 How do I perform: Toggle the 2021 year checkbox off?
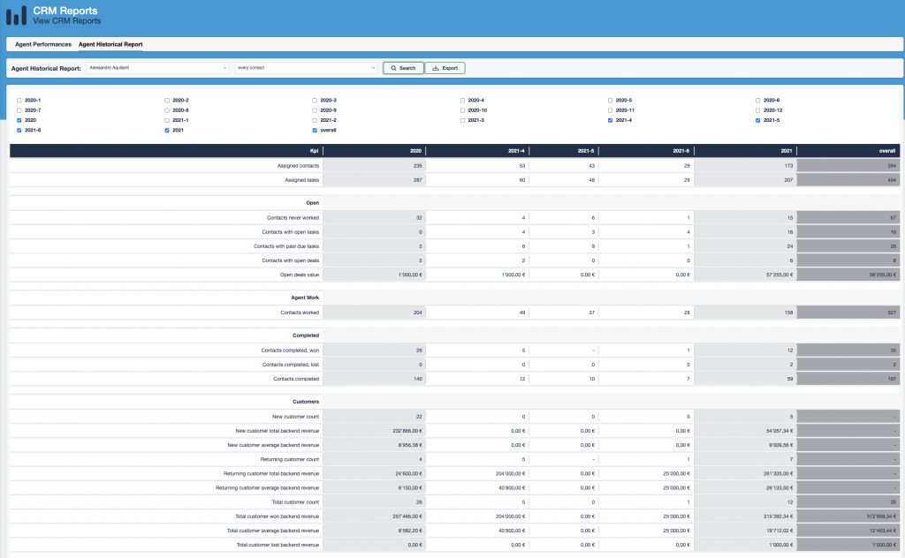pos(167,130)
